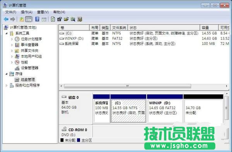
Task: Click the disk pane scroll-up arrow
Action: coord(227,94)
